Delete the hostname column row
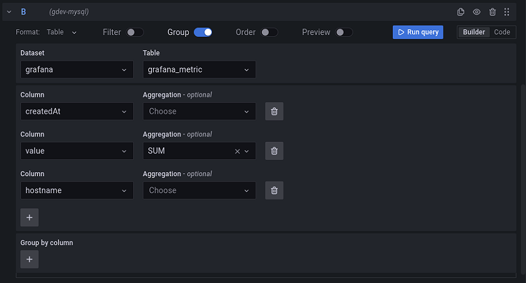The image size is (526, 283). (274, 190)
